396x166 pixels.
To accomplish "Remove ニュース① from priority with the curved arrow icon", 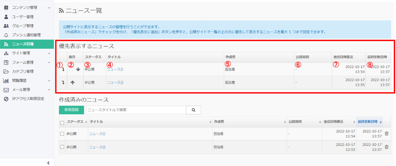I will tap(63, 70).
